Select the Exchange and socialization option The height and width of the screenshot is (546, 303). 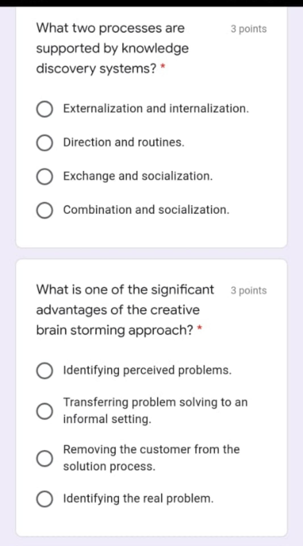[x=44, y=177]
